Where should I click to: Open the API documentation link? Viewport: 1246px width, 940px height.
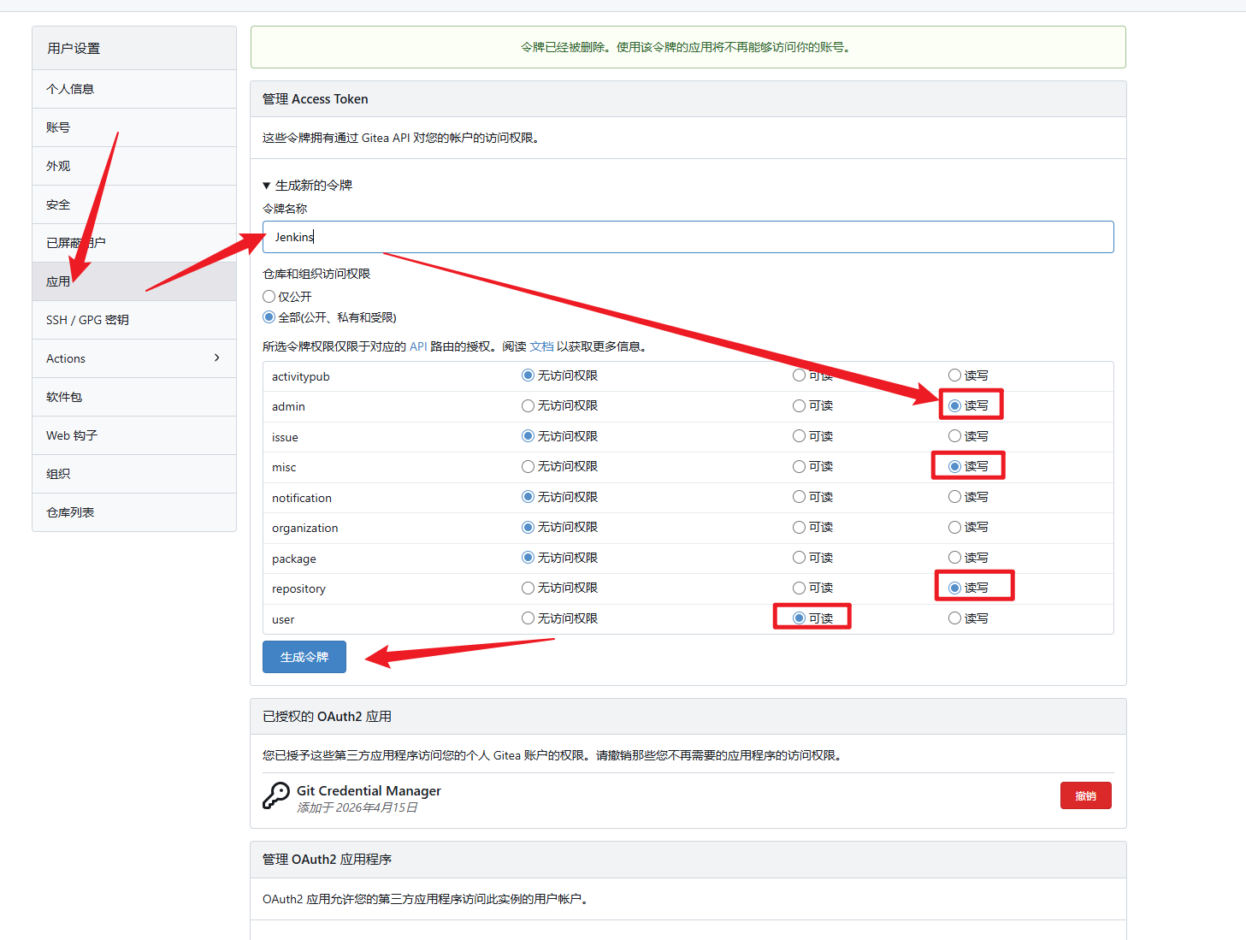click(418, 346)
